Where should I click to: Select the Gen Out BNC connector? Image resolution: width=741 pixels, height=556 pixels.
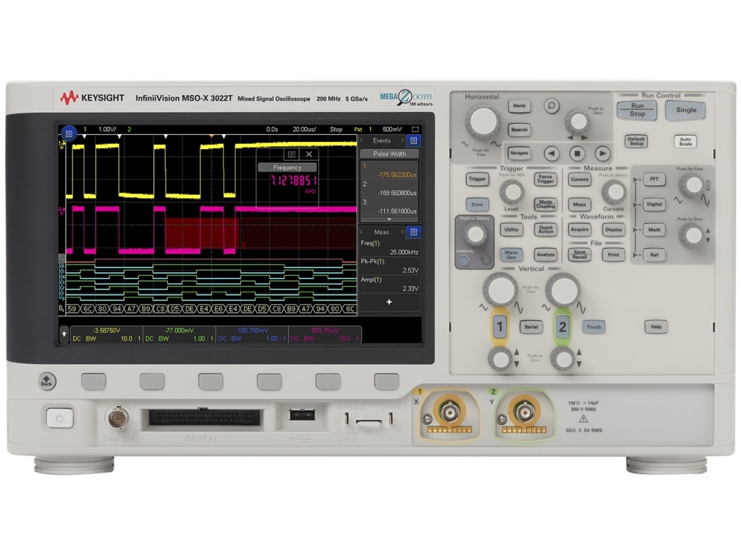coord(118,418)
